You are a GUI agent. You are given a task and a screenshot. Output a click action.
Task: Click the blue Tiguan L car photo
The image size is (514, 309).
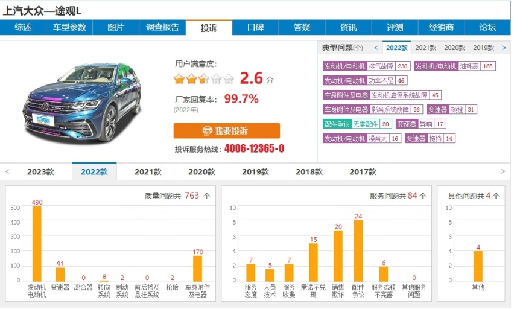(x=82, y=103)
